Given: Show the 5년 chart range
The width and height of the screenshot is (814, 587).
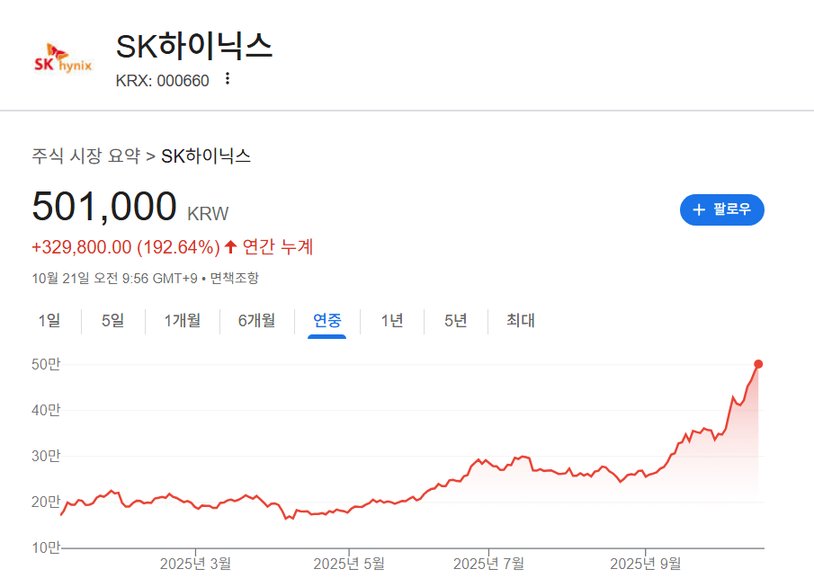Looking at the screenshot, I should pyautogui.click(x=455, y=320).
